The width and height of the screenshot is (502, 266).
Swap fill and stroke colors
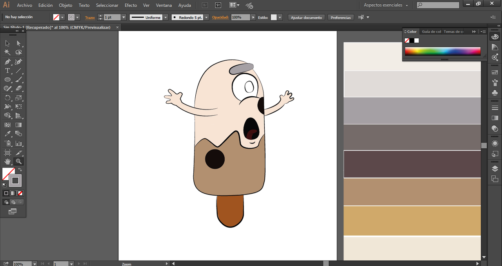pyautogui.click(x=20, y=170)
